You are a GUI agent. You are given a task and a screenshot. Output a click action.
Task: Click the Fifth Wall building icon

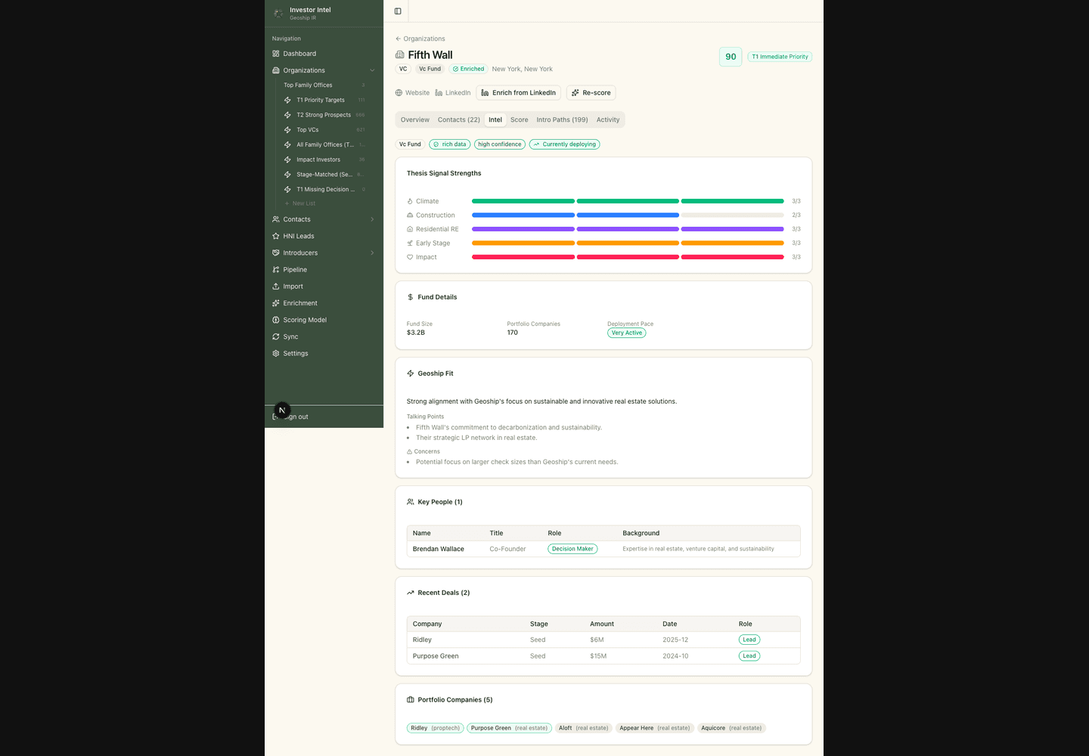400,54
